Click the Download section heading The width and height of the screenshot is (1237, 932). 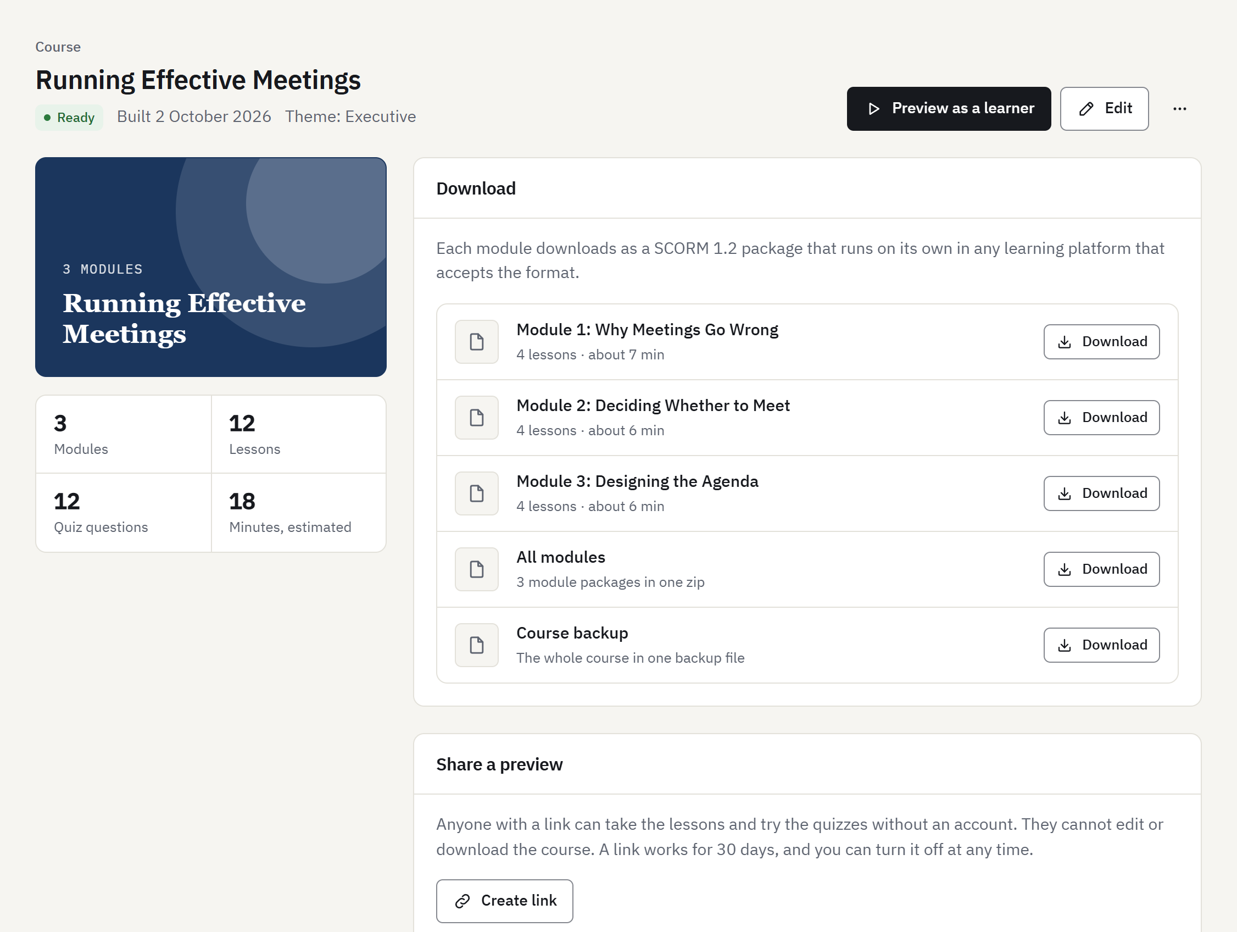[476, 188]
